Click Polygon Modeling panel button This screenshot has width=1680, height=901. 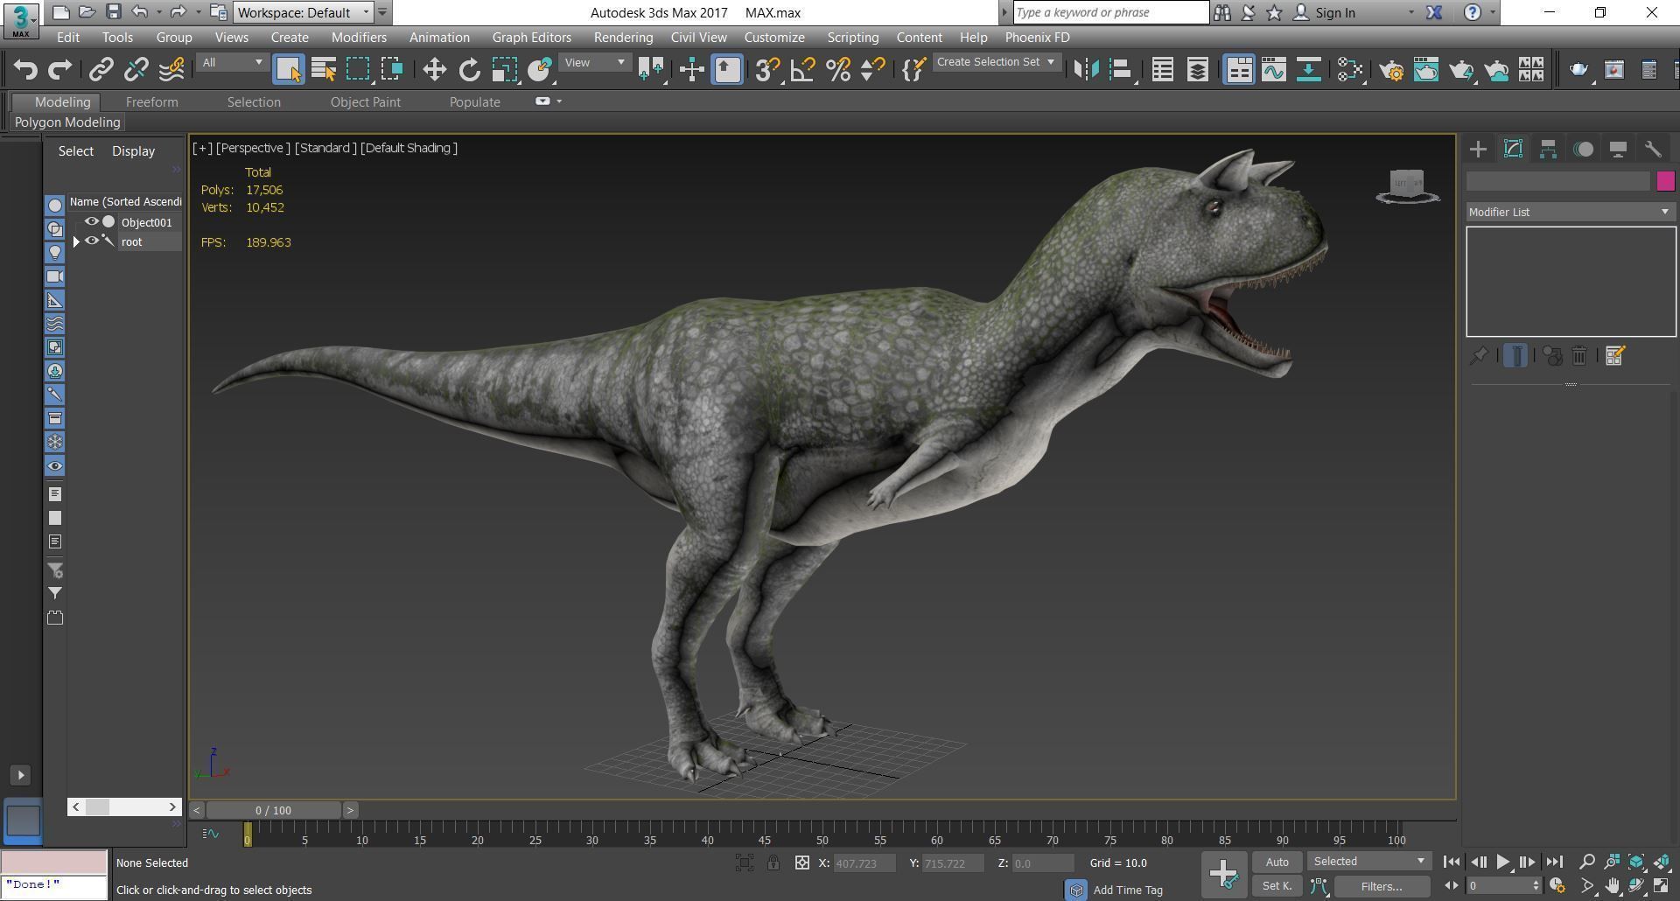(x=67, y=122)
